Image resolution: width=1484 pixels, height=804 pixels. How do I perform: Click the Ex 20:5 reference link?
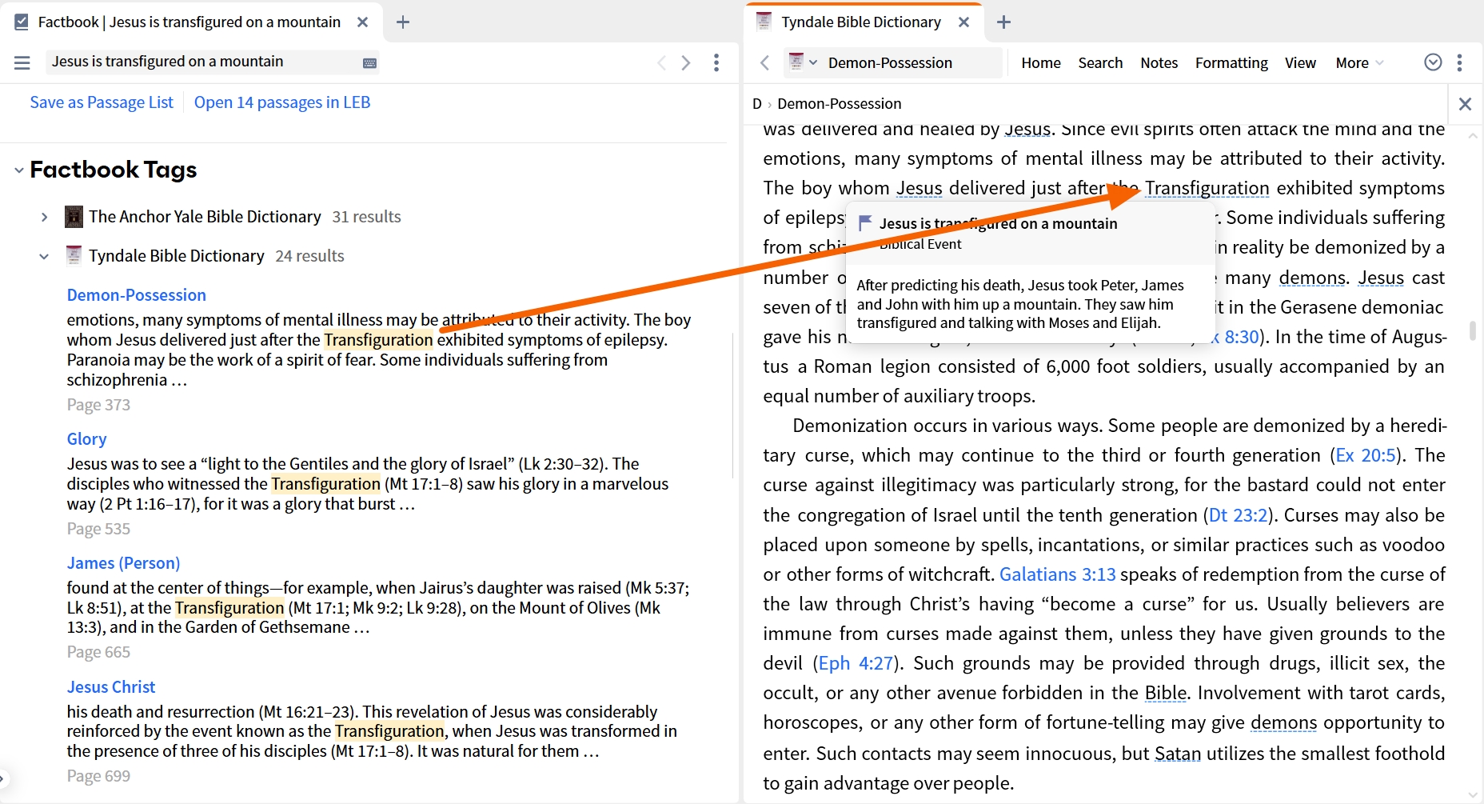(x=1365, y=455)
